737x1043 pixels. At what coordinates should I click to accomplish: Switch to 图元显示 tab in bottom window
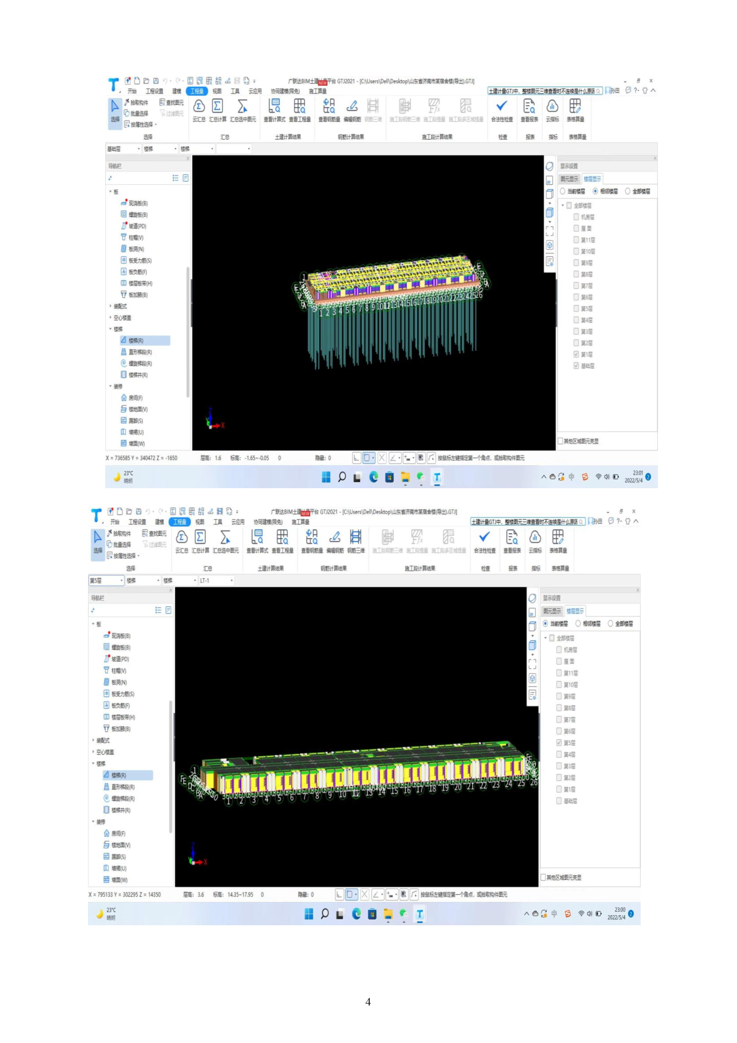click(552, 611)
